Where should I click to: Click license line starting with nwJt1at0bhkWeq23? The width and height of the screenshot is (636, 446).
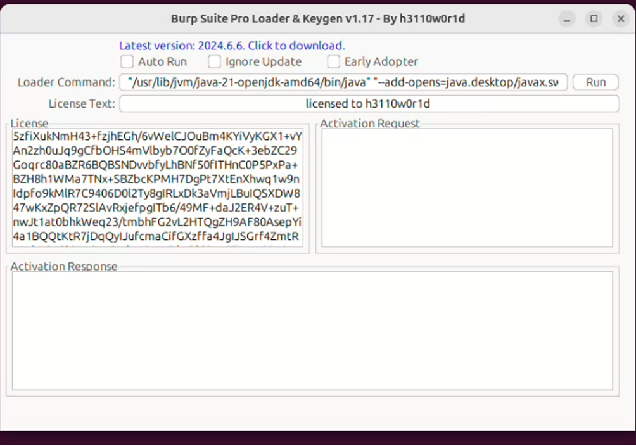[157, 222]
